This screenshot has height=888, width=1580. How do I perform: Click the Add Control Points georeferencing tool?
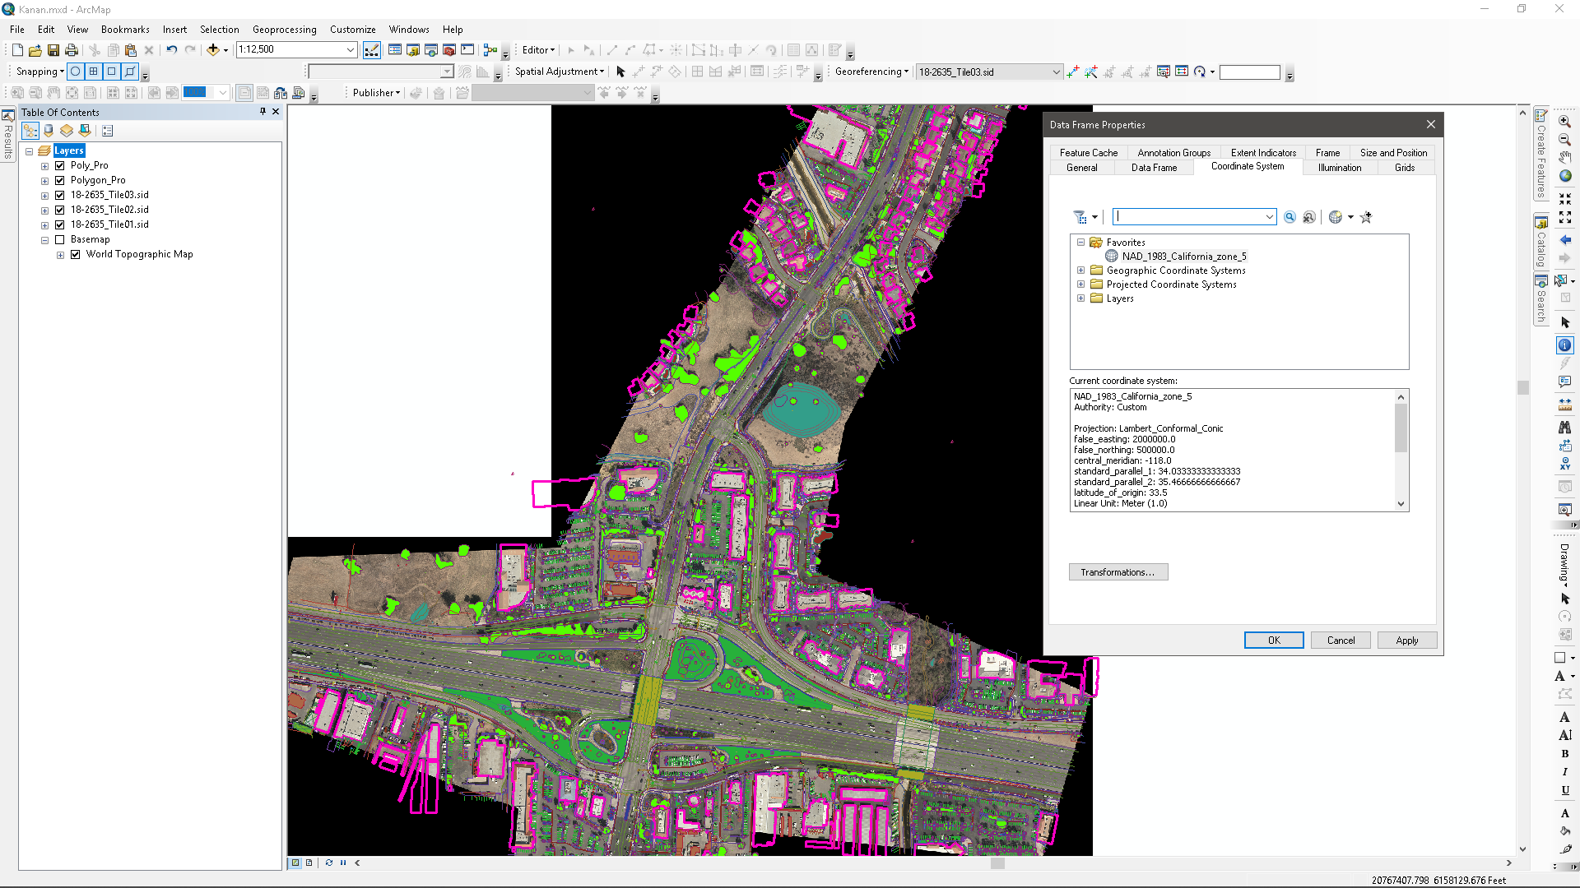(1073, 72)
